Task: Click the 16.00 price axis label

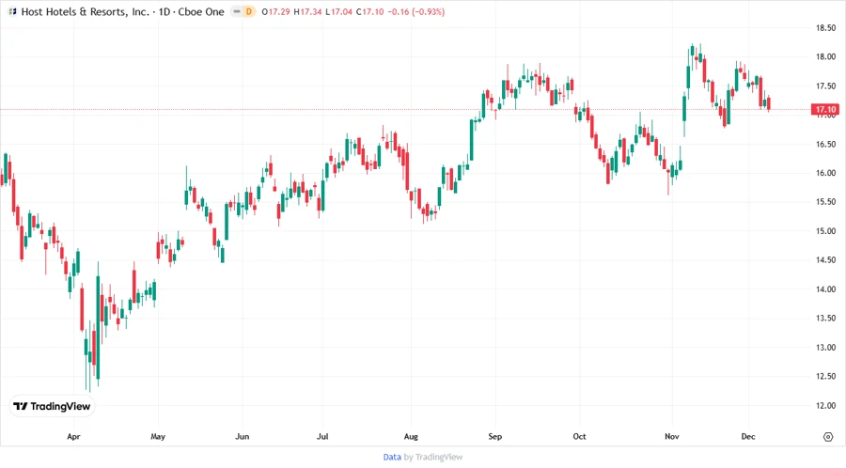Action: (825, 173)
